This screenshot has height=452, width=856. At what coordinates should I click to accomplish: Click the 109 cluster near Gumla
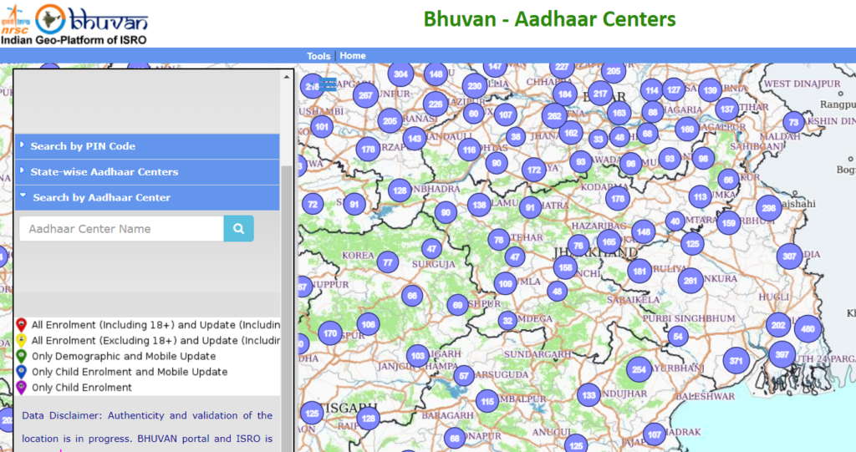click(x=506, y=283)
